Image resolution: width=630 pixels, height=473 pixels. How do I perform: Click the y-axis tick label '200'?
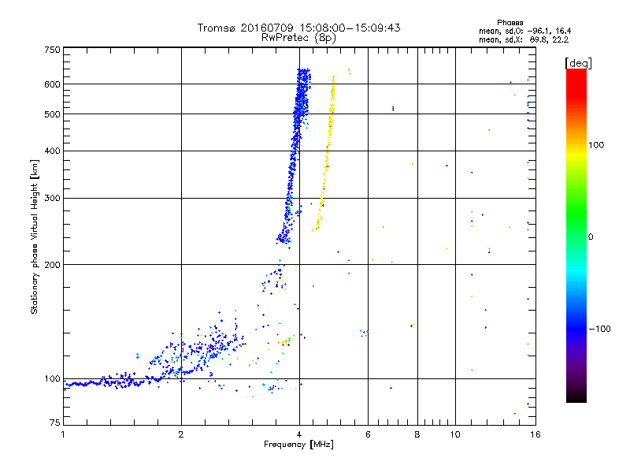pyautogui.click(x=52, y=265)
